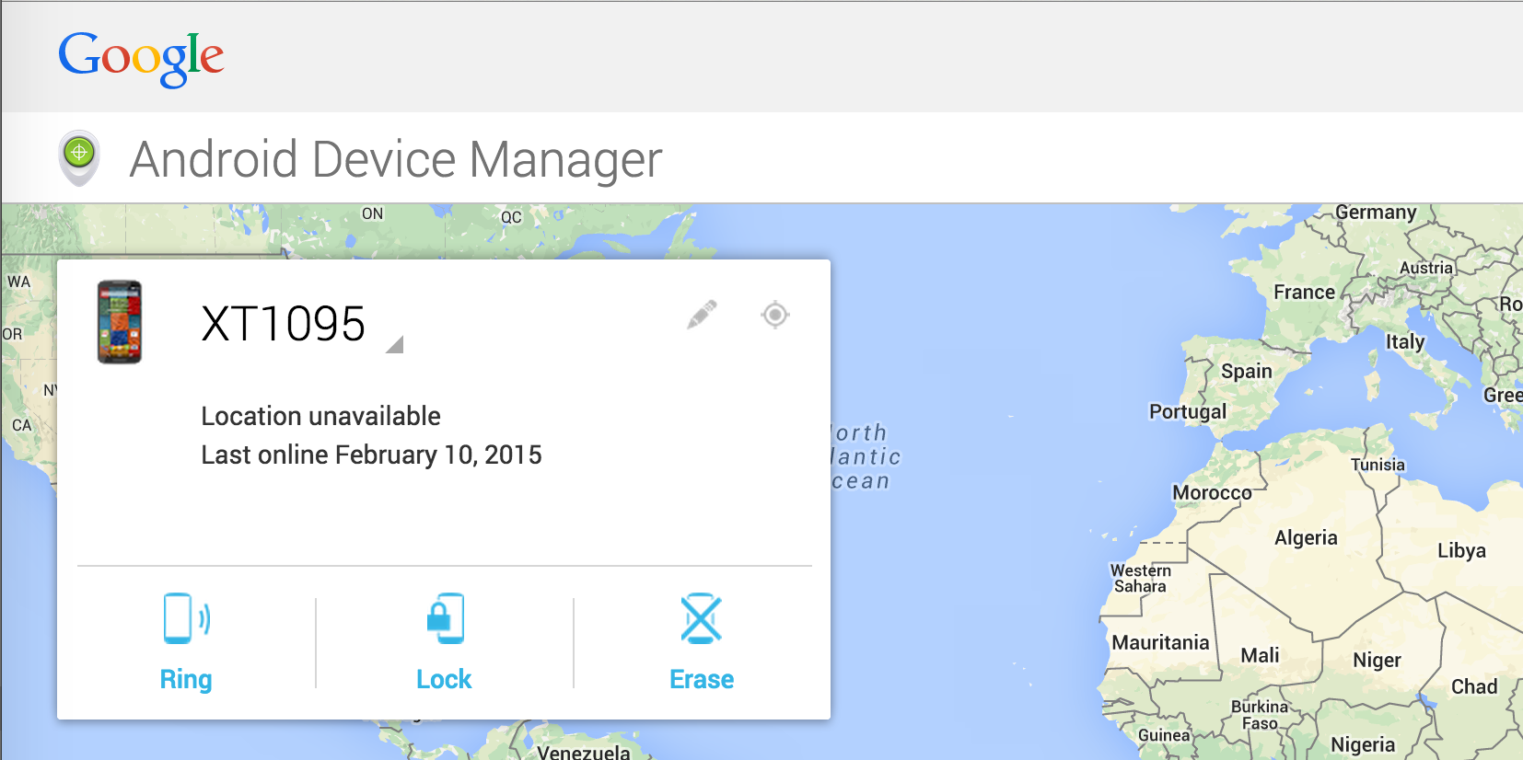Click Niger label on the map
Image resolution: width=1523 pixels, height=760 pixels.
pyautogui.click(x=1377, y=660)
